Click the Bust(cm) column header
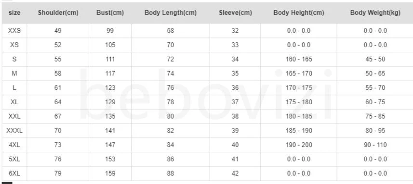413x184 pixels. [x=110, y=13]
